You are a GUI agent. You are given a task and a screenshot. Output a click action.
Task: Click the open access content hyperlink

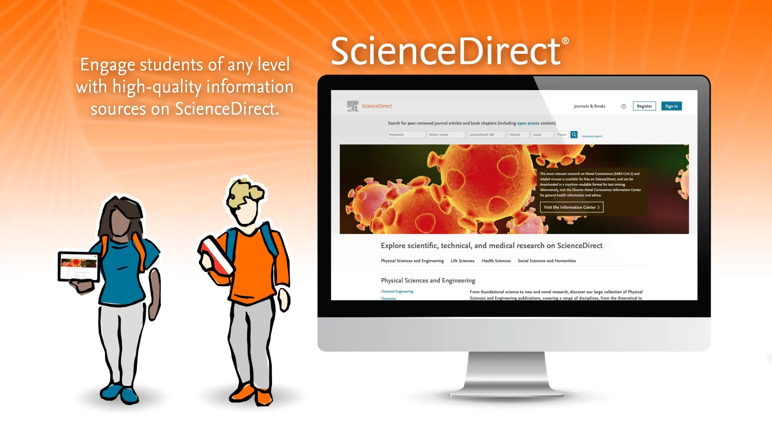(x=528, y=123)
